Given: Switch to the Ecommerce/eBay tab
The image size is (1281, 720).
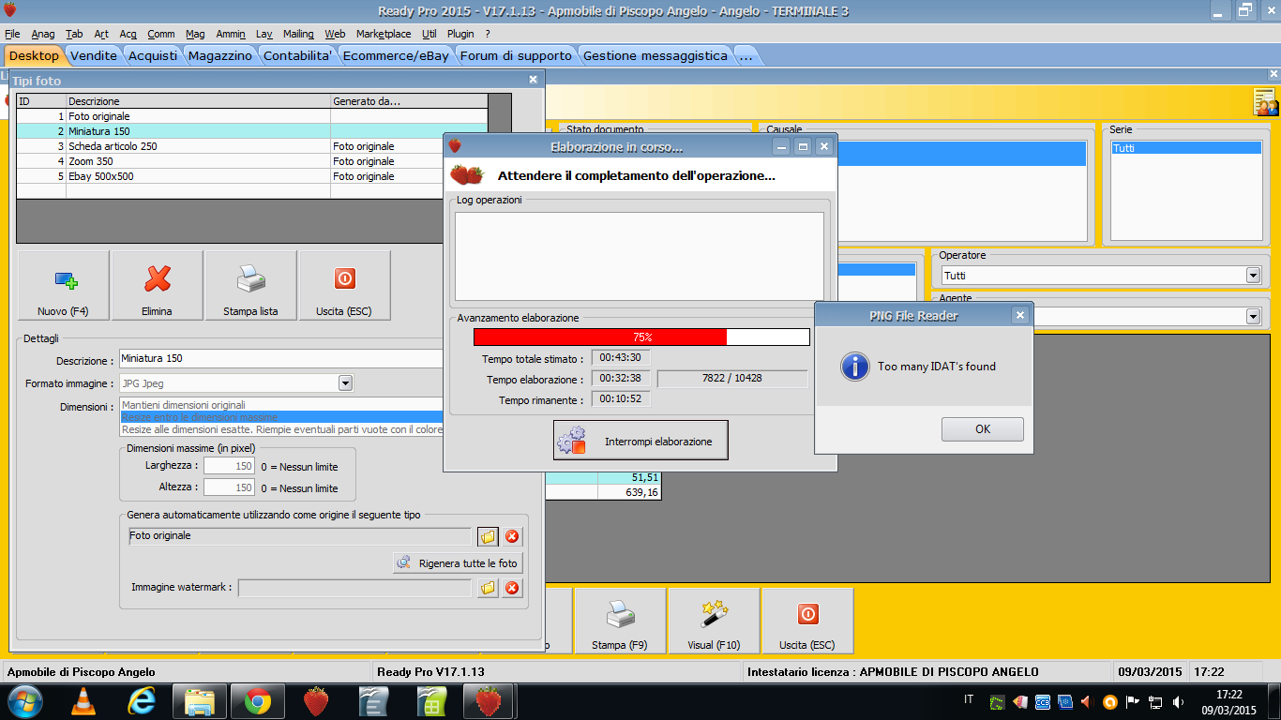Looking at the screenshot, I should tap(396, 55).
